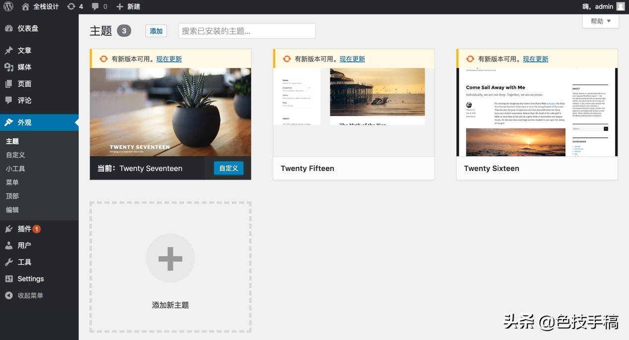Click blue 自定义 button on Twenty Seventeen
The height and width of the screenshot is (340, 629).
tap(229, 168)
